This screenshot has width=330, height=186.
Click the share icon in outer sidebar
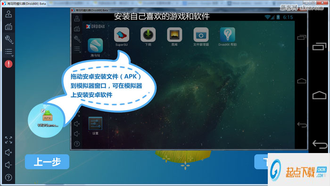(8, 14)
